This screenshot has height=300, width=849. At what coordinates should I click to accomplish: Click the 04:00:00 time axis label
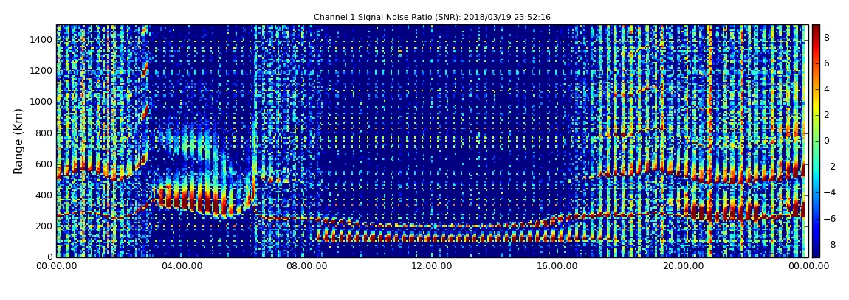[x=182, y=266]
